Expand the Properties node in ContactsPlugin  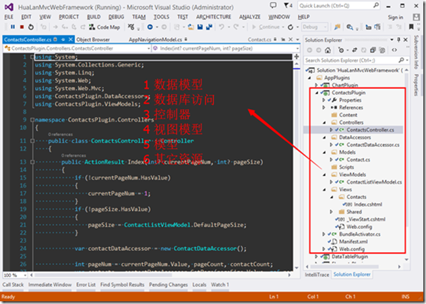[324, 100]
